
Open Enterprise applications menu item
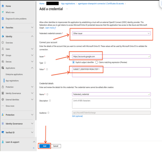(14, 74)
